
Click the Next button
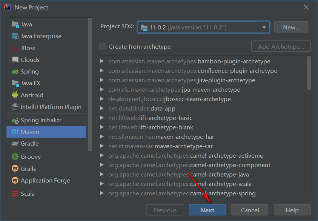pyautogui.click(x=207, y=210)
